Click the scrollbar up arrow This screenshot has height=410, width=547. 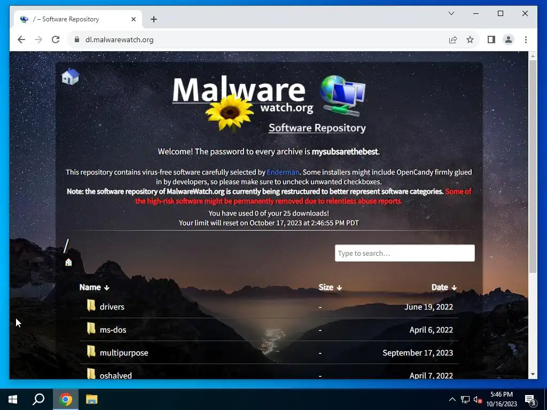533,56
